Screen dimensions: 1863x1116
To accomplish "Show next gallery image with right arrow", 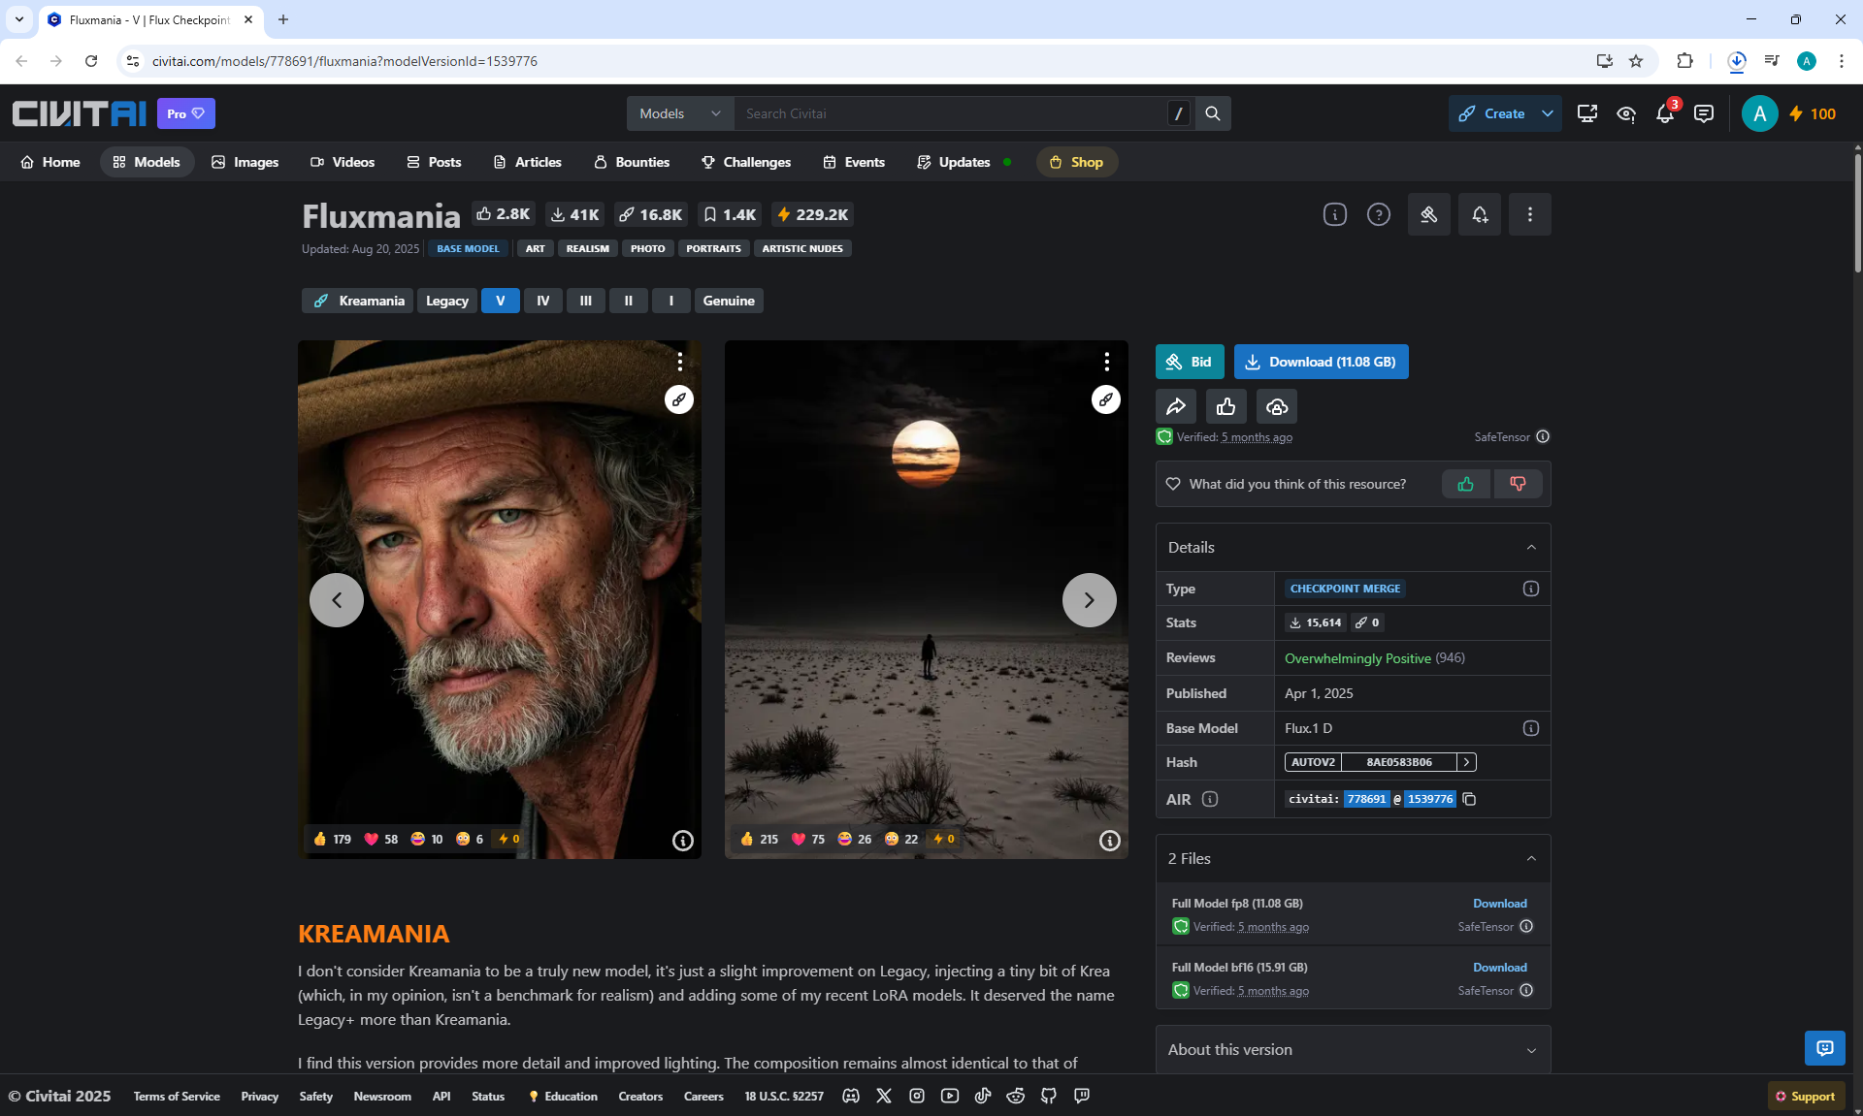I will [x=1089, y=600].
